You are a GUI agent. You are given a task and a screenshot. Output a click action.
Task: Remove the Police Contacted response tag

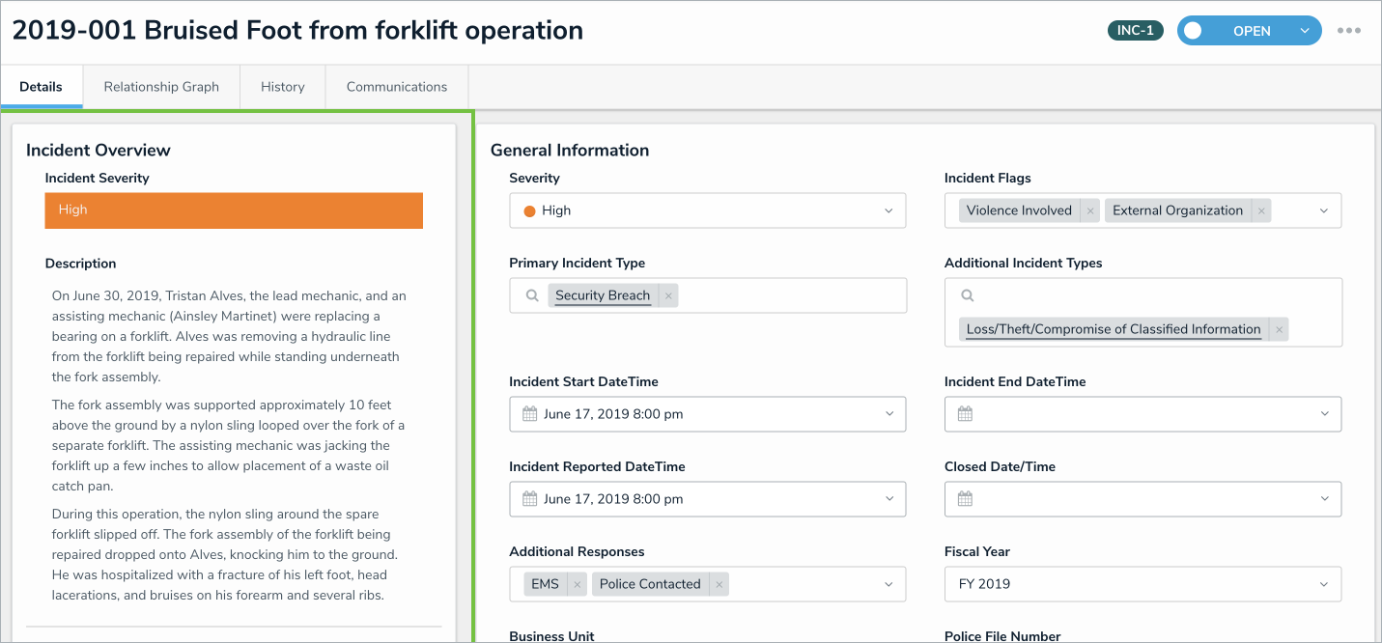point(719,584)
